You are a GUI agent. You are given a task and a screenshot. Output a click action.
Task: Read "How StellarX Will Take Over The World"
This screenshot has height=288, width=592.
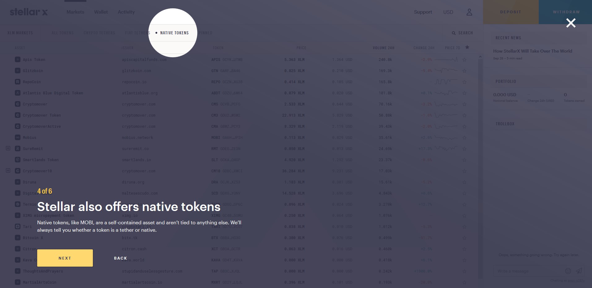533,51
